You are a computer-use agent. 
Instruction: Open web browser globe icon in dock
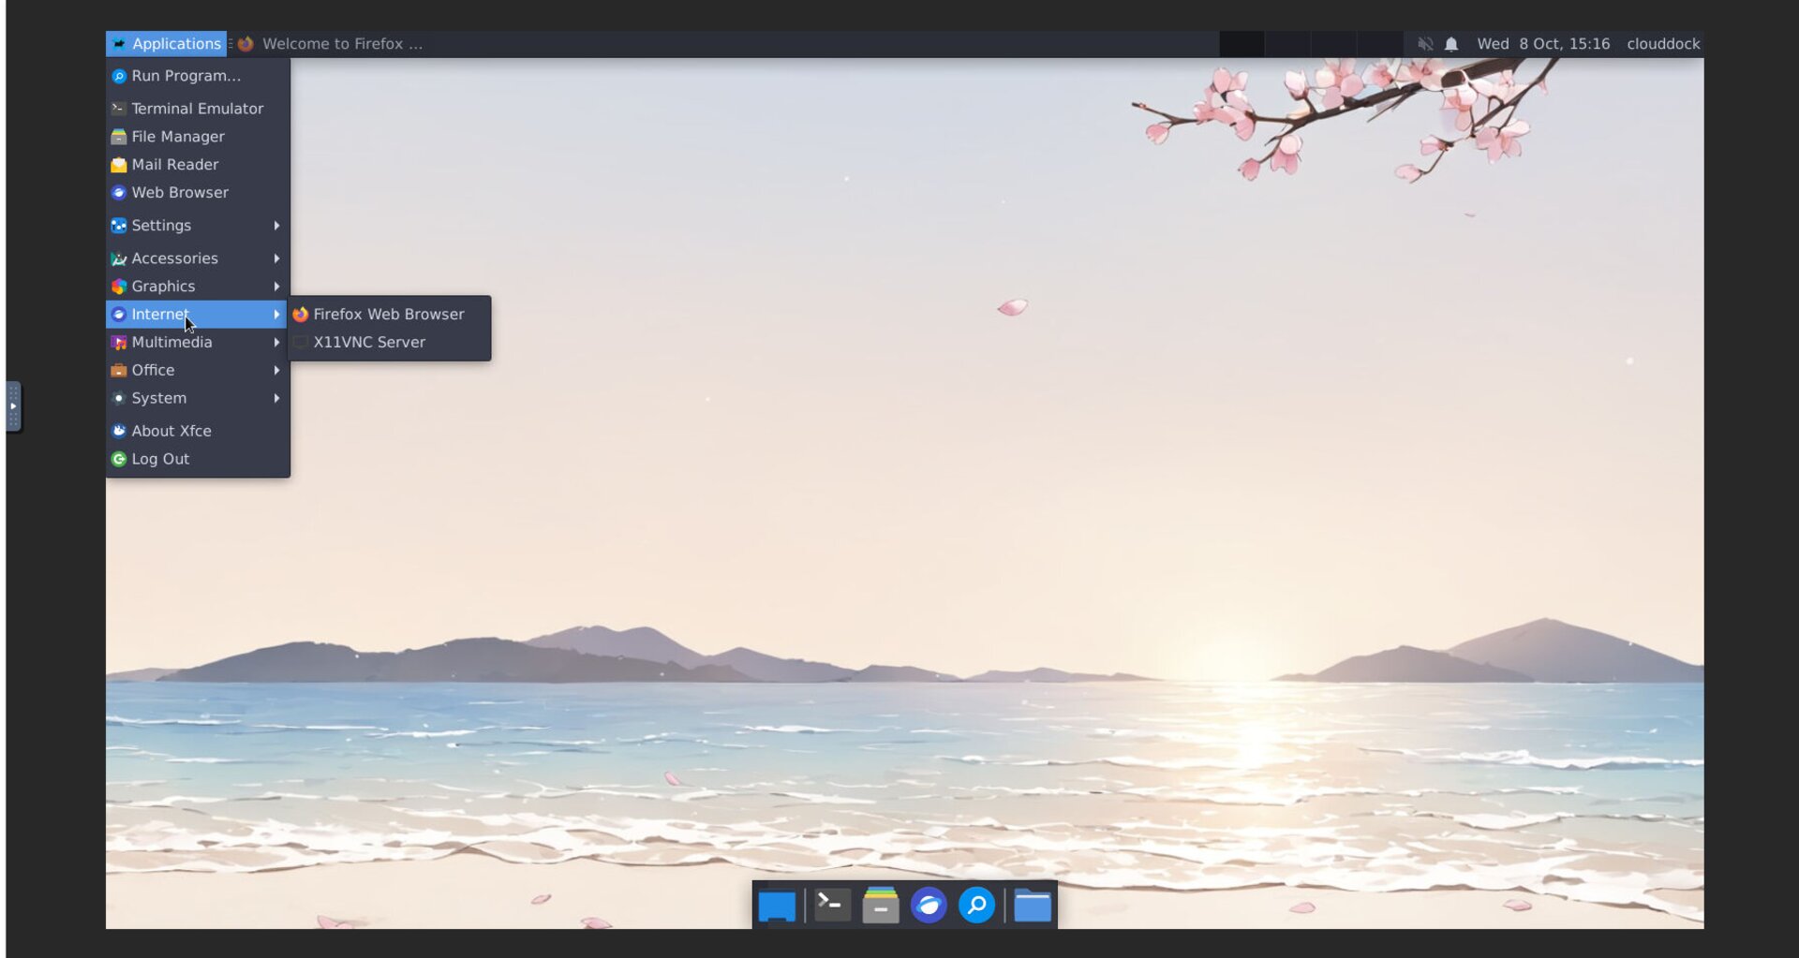click(x=929, y=906)
